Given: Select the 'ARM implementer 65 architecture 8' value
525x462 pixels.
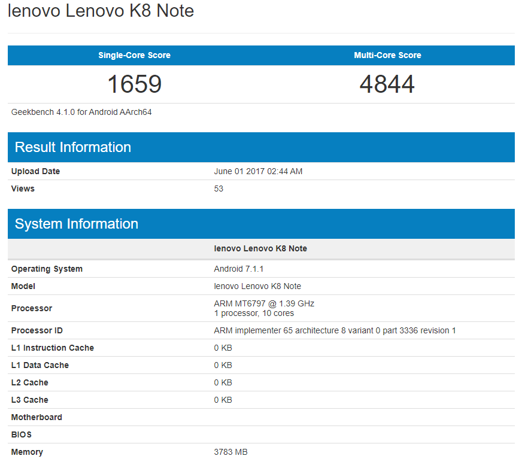Looking at the screenshot, I should click(x=335, y=330).
